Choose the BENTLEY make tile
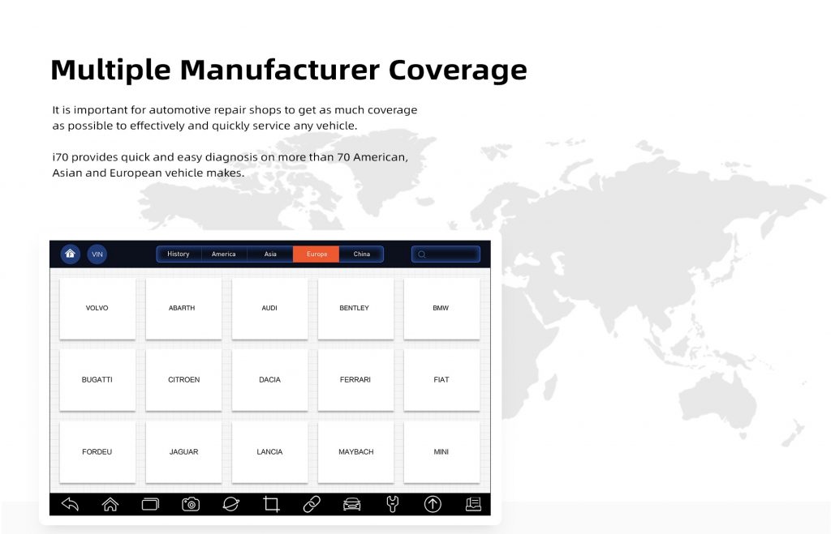 point(355,309)
